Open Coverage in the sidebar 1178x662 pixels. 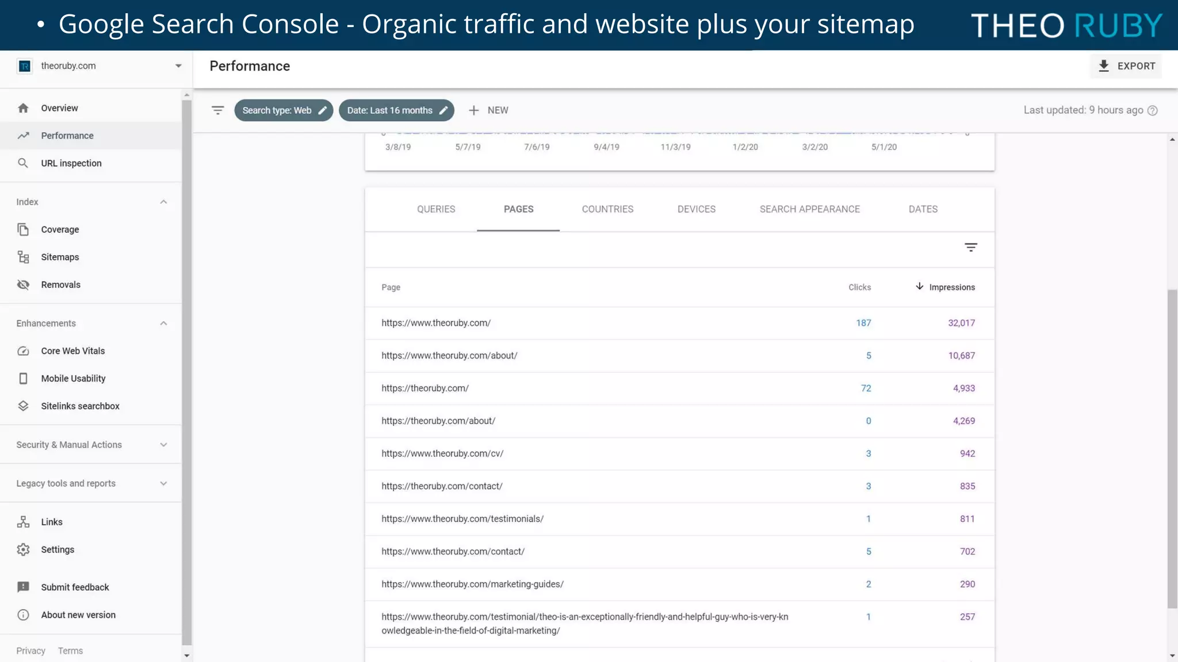pyautogui.click(x=91, y=229)
